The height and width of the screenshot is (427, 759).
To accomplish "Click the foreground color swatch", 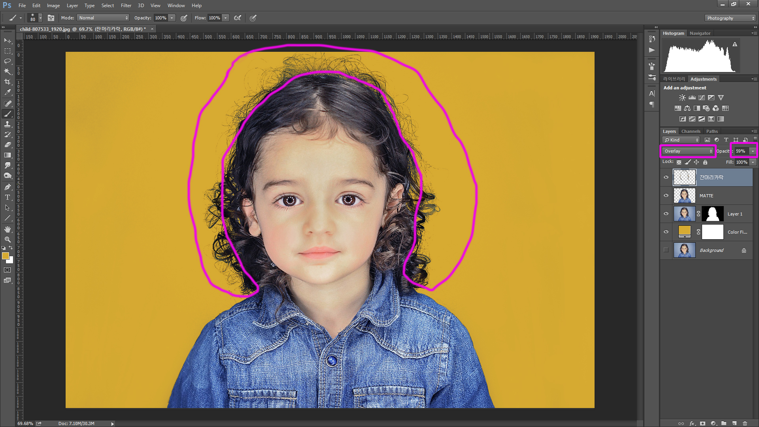I will (x=6, y=256).
